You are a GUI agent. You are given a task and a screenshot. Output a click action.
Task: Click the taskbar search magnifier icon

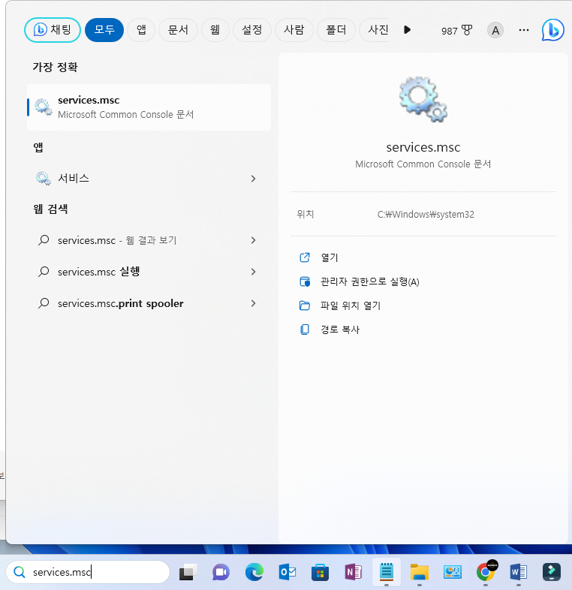tap(20, 572)
